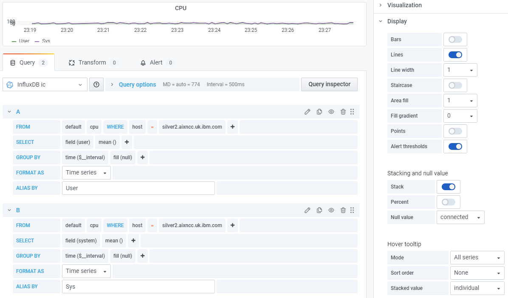
Task: Click the drag handle on query B
Action: (352, 210)
